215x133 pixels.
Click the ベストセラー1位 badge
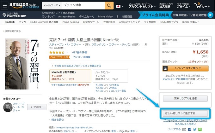click(59, 57)
